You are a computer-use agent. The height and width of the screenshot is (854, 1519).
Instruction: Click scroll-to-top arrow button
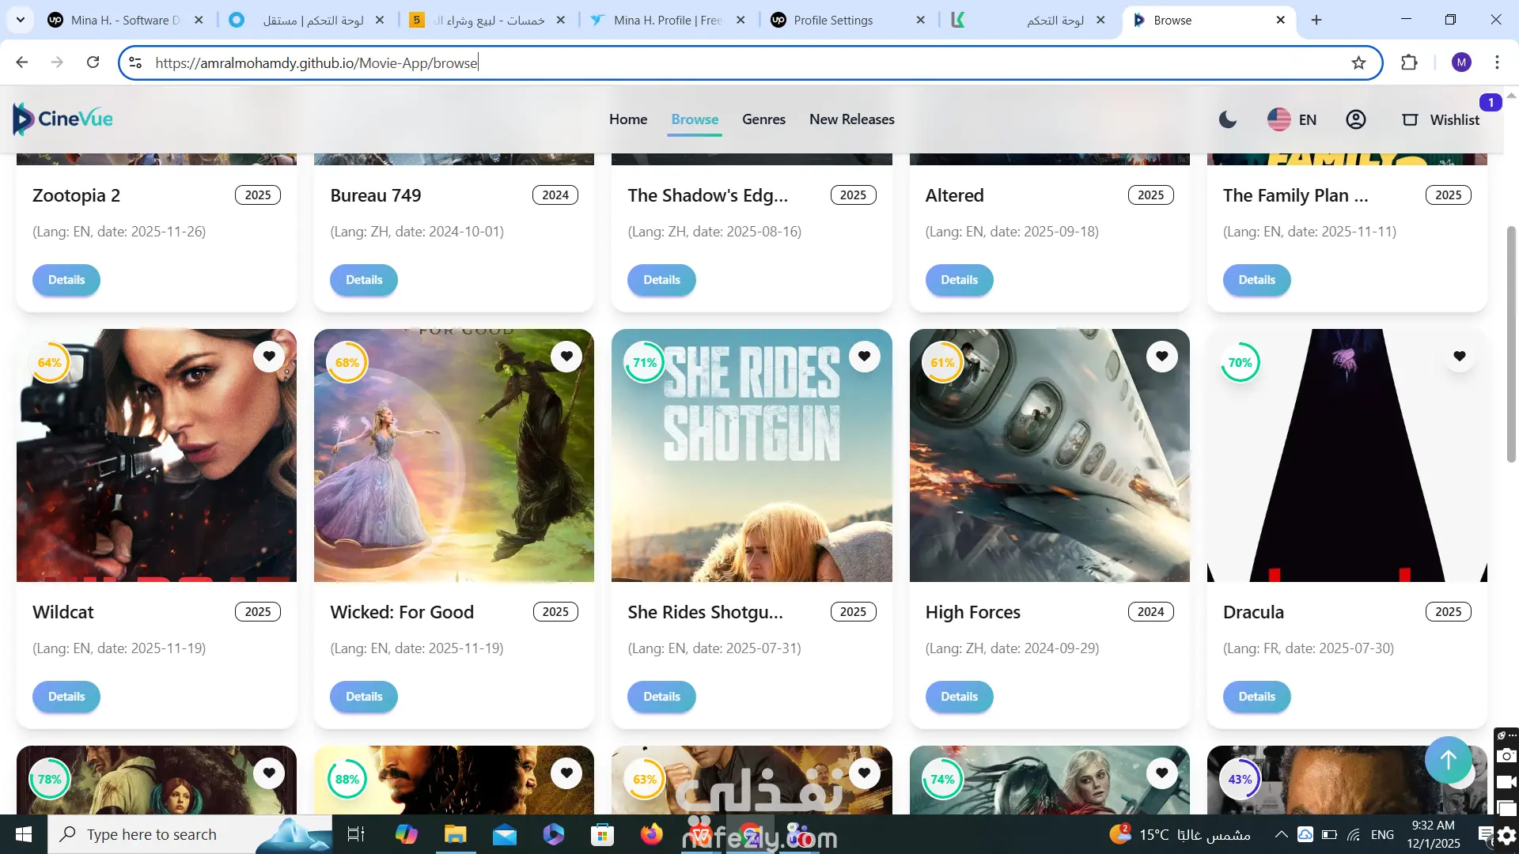pyautogui.click(x=1448, y=760)
